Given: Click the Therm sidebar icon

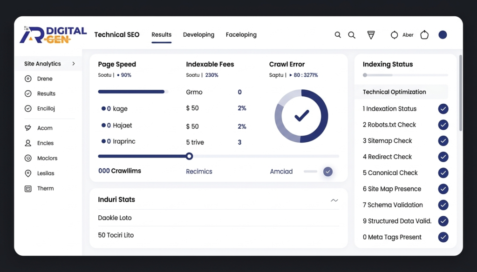Looking at the screenshot, I should 28,188.
